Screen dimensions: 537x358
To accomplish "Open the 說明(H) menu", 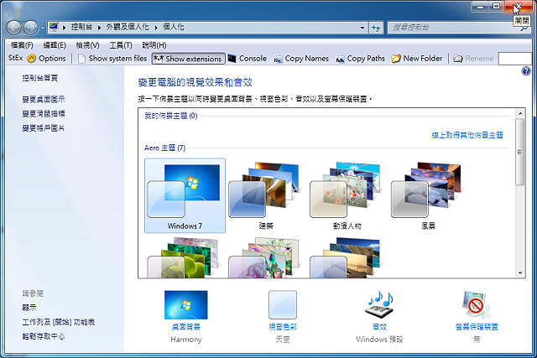I will point(154,45).
